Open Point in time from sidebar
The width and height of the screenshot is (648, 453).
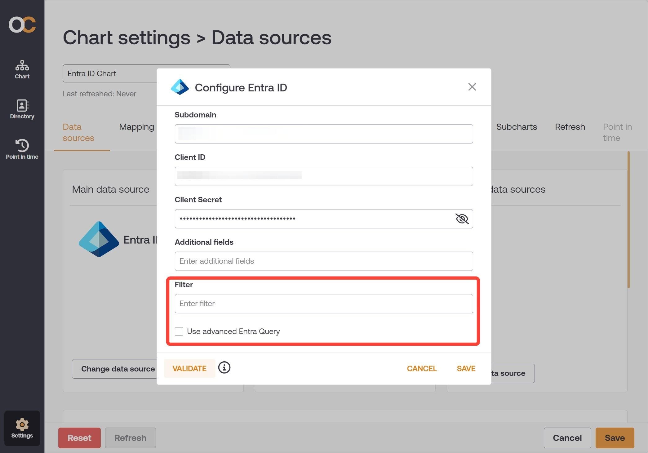[x=22, y=149]
